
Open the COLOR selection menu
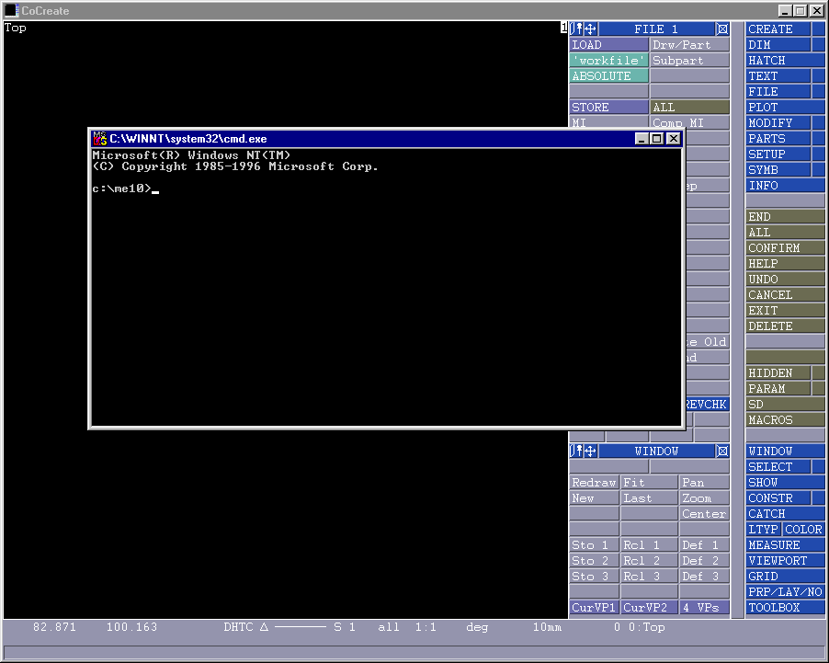(803, 530)
